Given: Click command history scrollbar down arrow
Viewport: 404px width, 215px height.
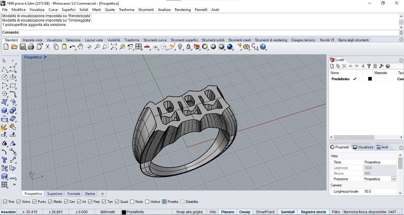Looking at the screenshot, I should 401,27.
